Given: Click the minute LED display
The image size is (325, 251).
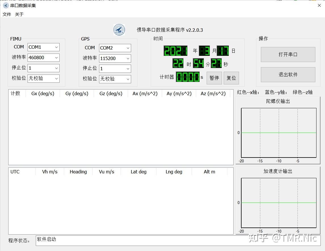Looking at the screenshot, I should tap(198, 63).
